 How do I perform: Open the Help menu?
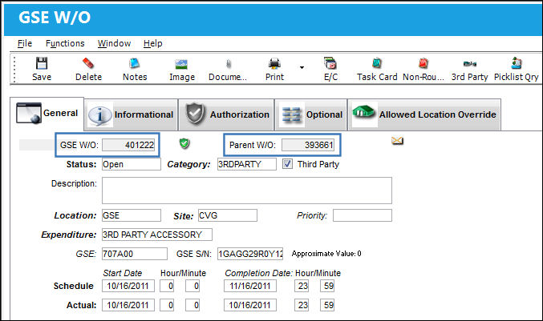pos(152,43)
